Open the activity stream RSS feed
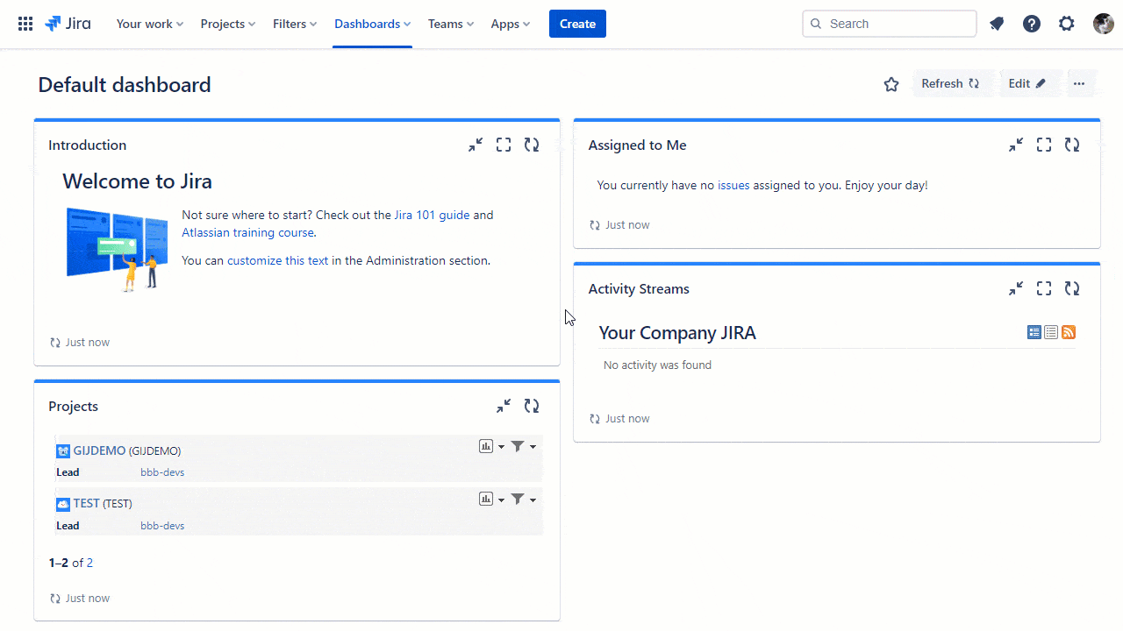1123x631 pixels. pos(1069,332)
